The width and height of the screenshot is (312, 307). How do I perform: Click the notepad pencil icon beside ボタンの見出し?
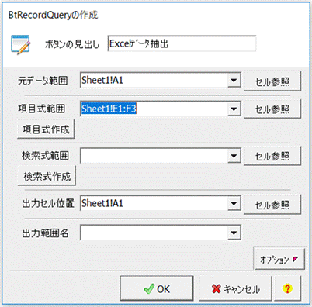21,45
